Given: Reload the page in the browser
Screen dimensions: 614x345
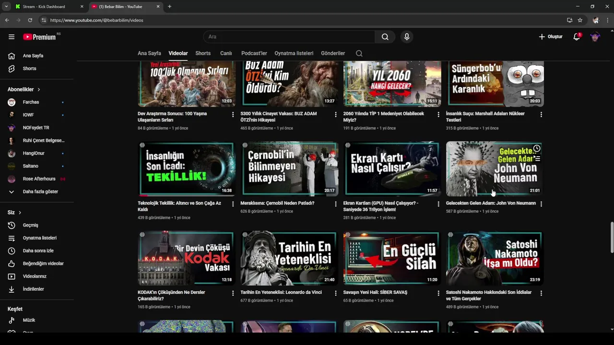Looking at the screenshot, I should (30, 20).
